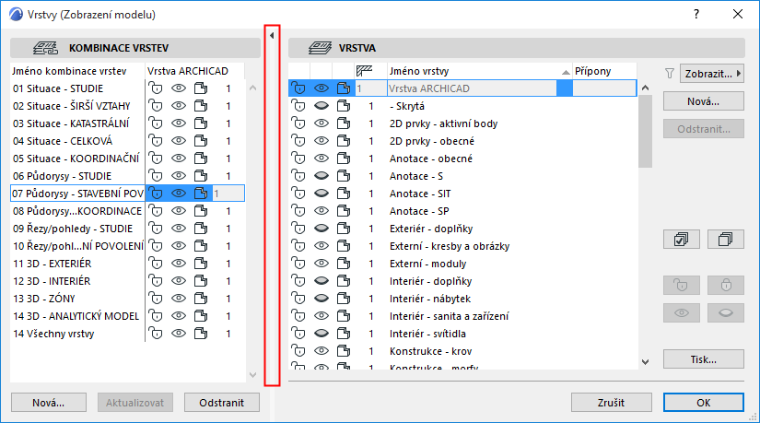Click the Hide layers closed-eye button

point(726,313)
